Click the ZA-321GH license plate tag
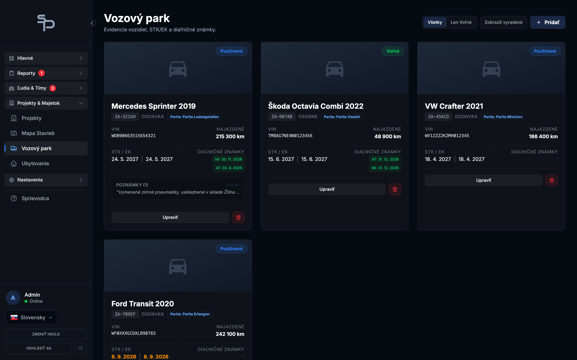This screenshot has width=577, height=360. [125, 117]
